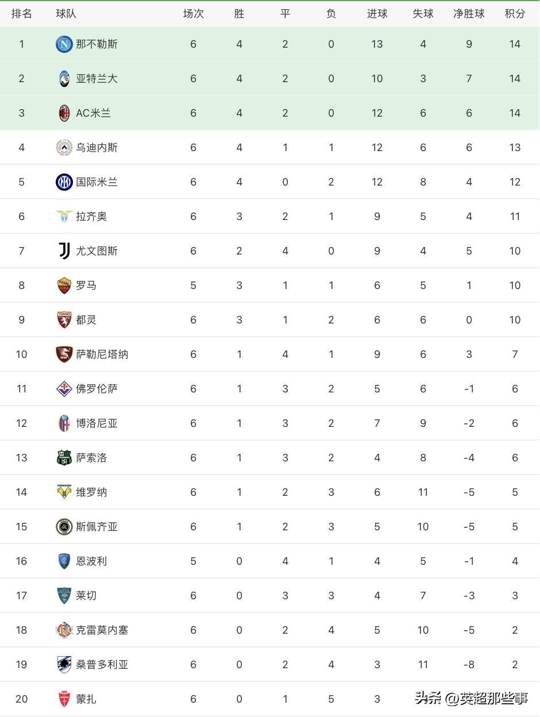Click the Monza team logo

(64, 699)
